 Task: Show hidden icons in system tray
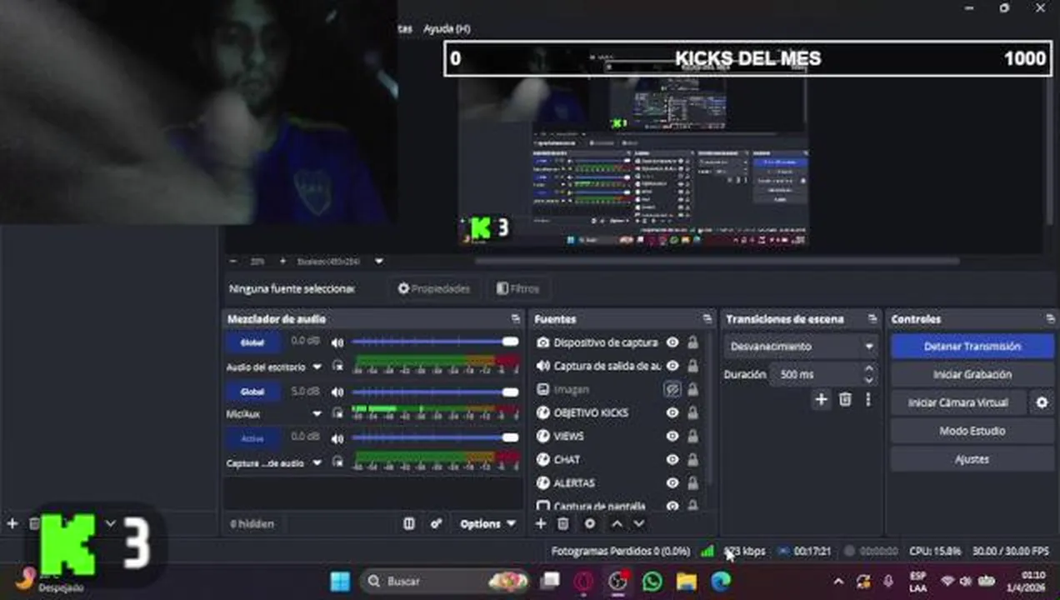click(x=838, y=582)
